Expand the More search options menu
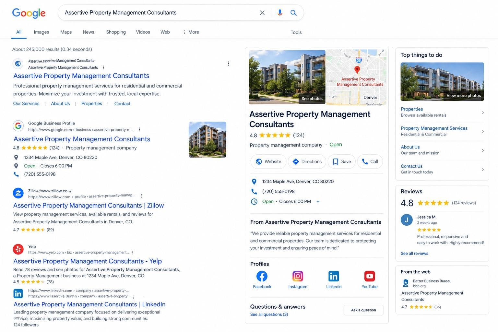Image resolution: width=498 pixels, height=332 pixels. coord(191,32)
